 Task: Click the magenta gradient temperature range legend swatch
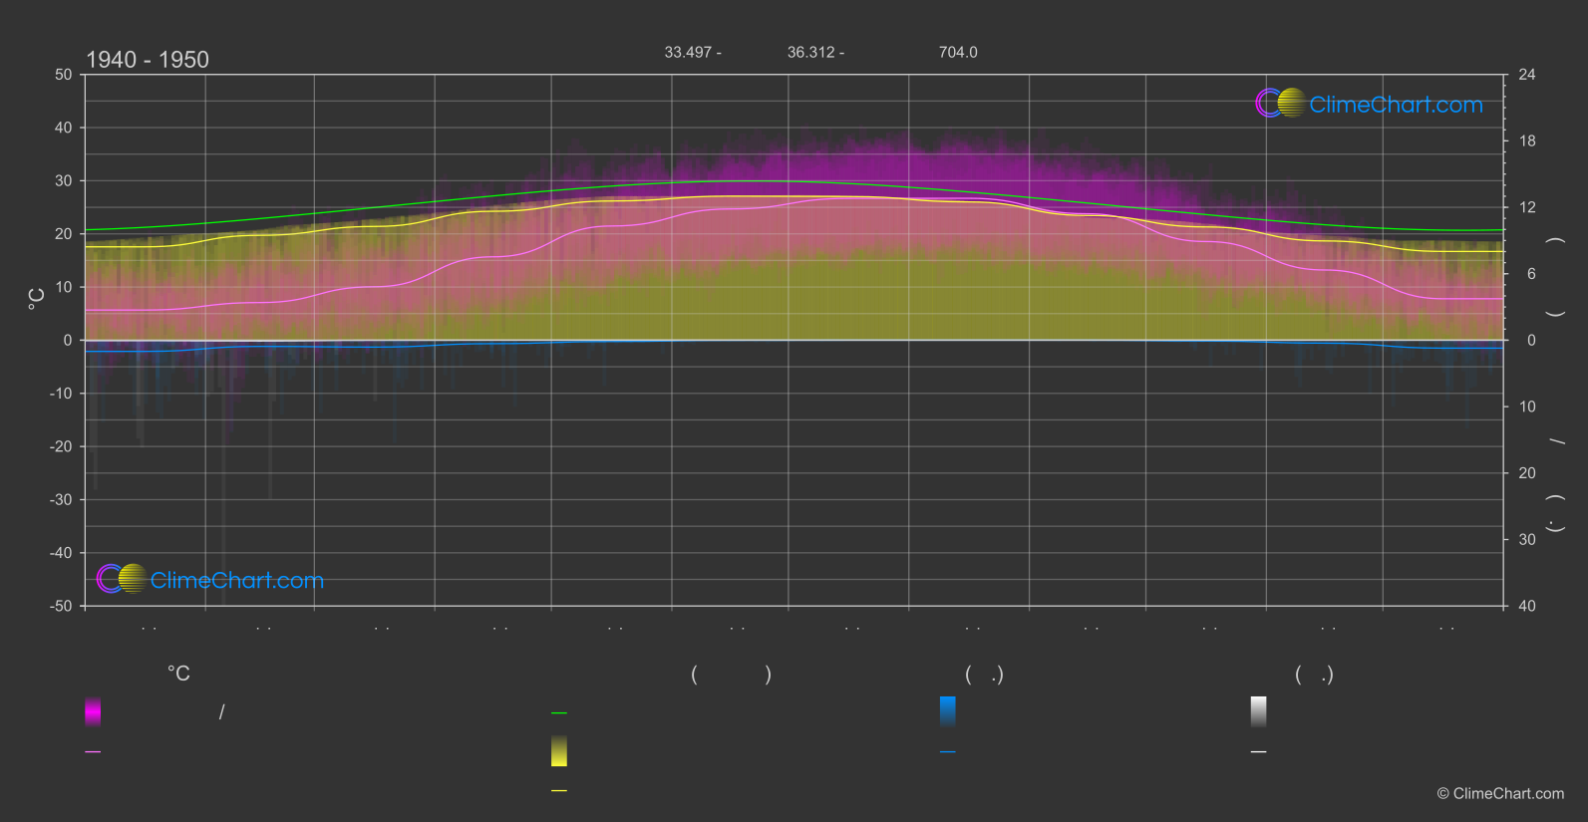93,711
